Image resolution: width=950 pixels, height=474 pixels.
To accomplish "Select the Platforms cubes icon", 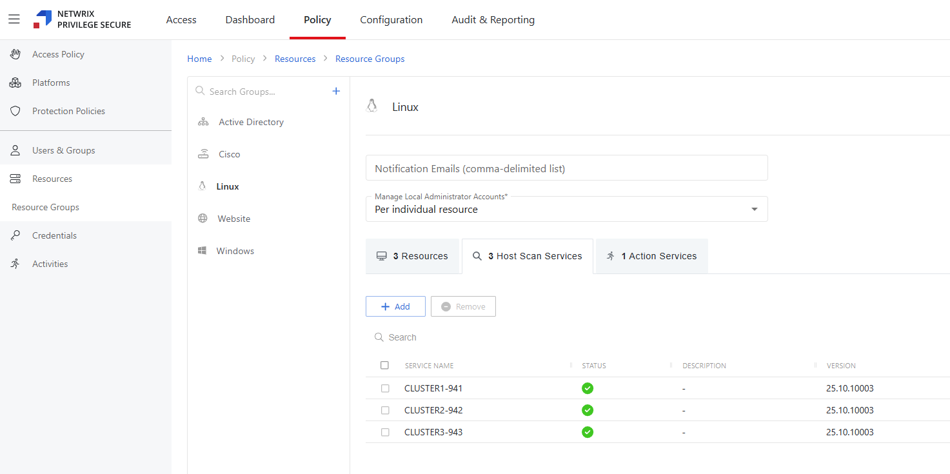I will 15,83.
